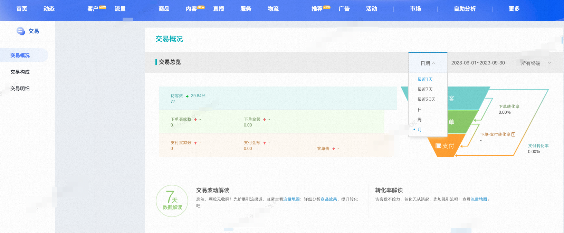Click 流量地图 link in 交易波动解读

coord(291,199)
